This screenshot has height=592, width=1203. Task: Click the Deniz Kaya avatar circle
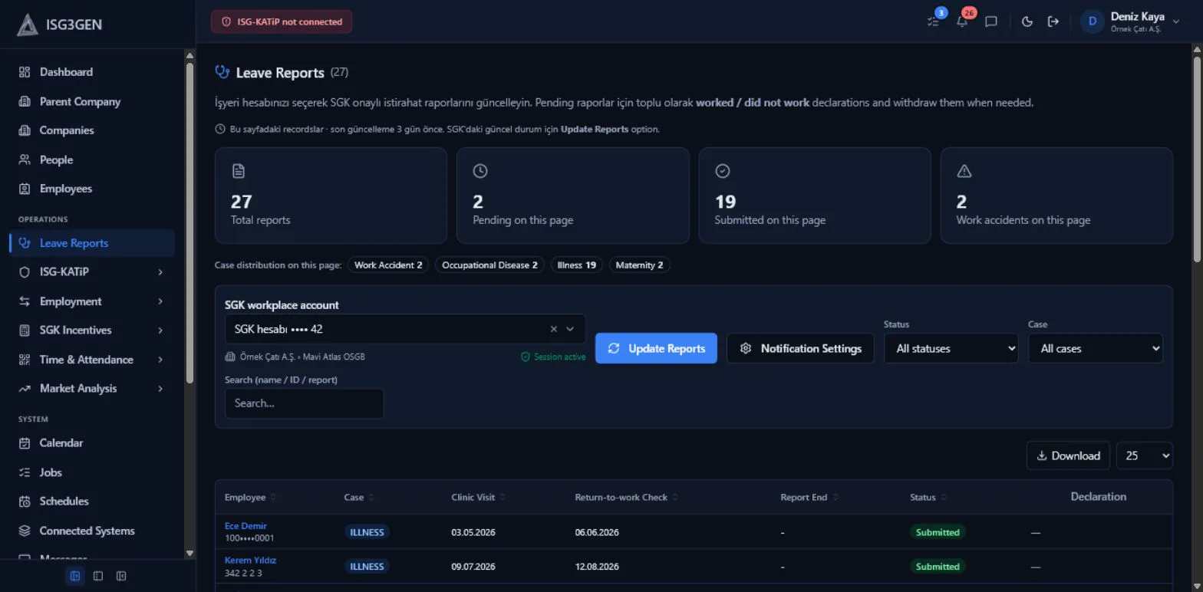click(x=1093, y=21)
